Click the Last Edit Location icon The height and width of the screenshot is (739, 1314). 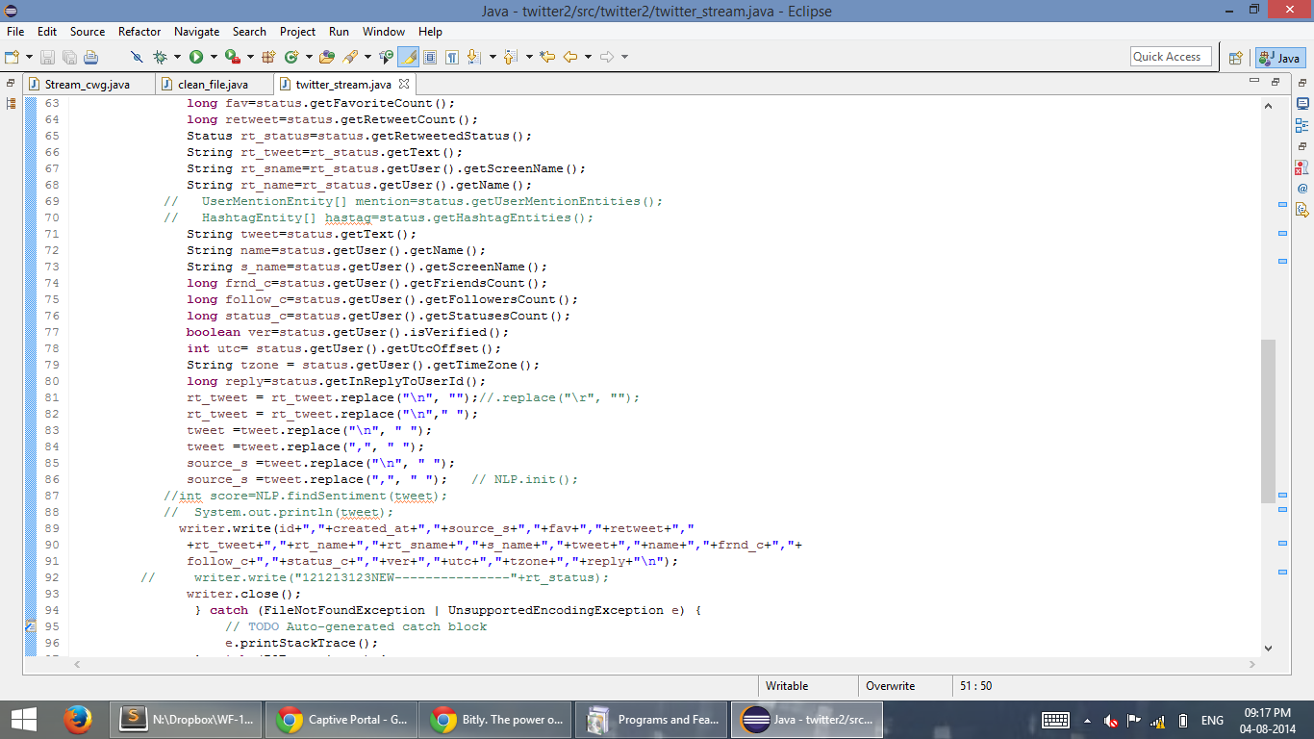point(547,57)
